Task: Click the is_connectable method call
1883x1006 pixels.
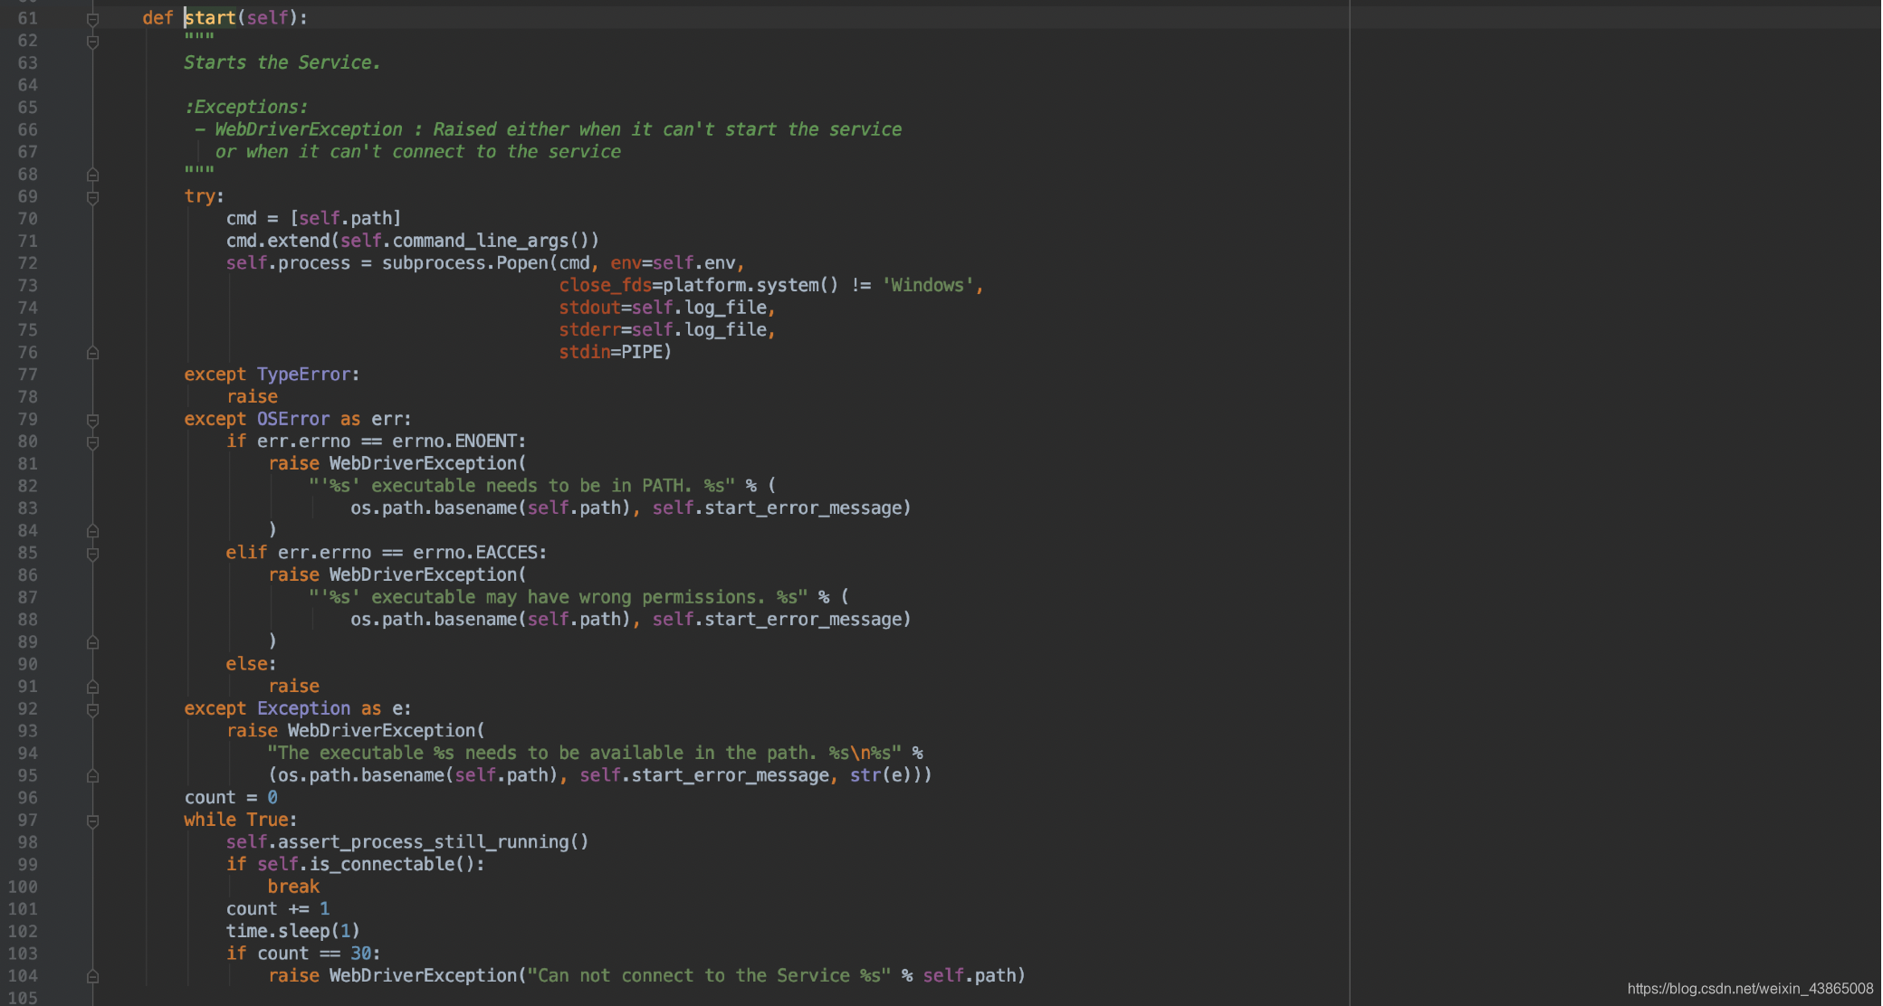Action: (x=382, y=864)
